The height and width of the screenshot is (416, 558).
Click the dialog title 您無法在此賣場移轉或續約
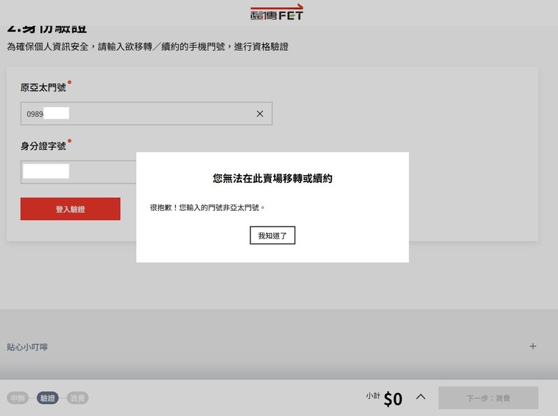click(273, 178)
